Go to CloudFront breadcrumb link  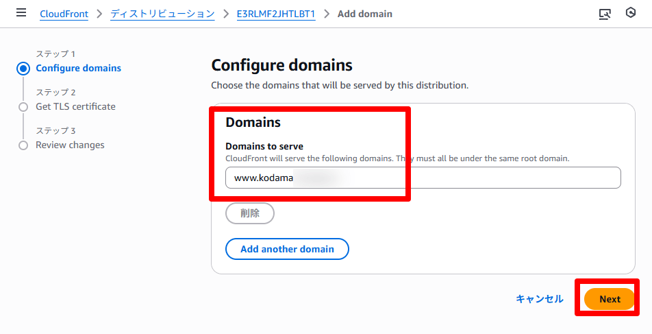(x=64, y=14)
